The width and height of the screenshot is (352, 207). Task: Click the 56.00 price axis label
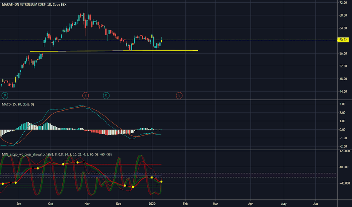(343, 53)
